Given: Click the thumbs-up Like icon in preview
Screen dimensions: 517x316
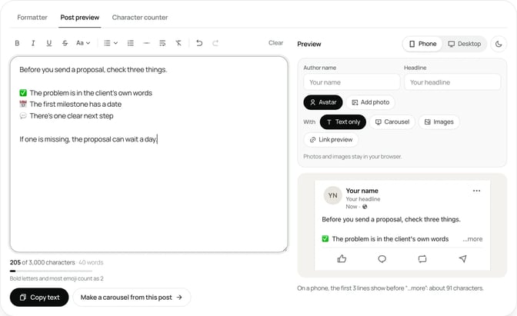Looking at the screenshot, I should (342, 259).
